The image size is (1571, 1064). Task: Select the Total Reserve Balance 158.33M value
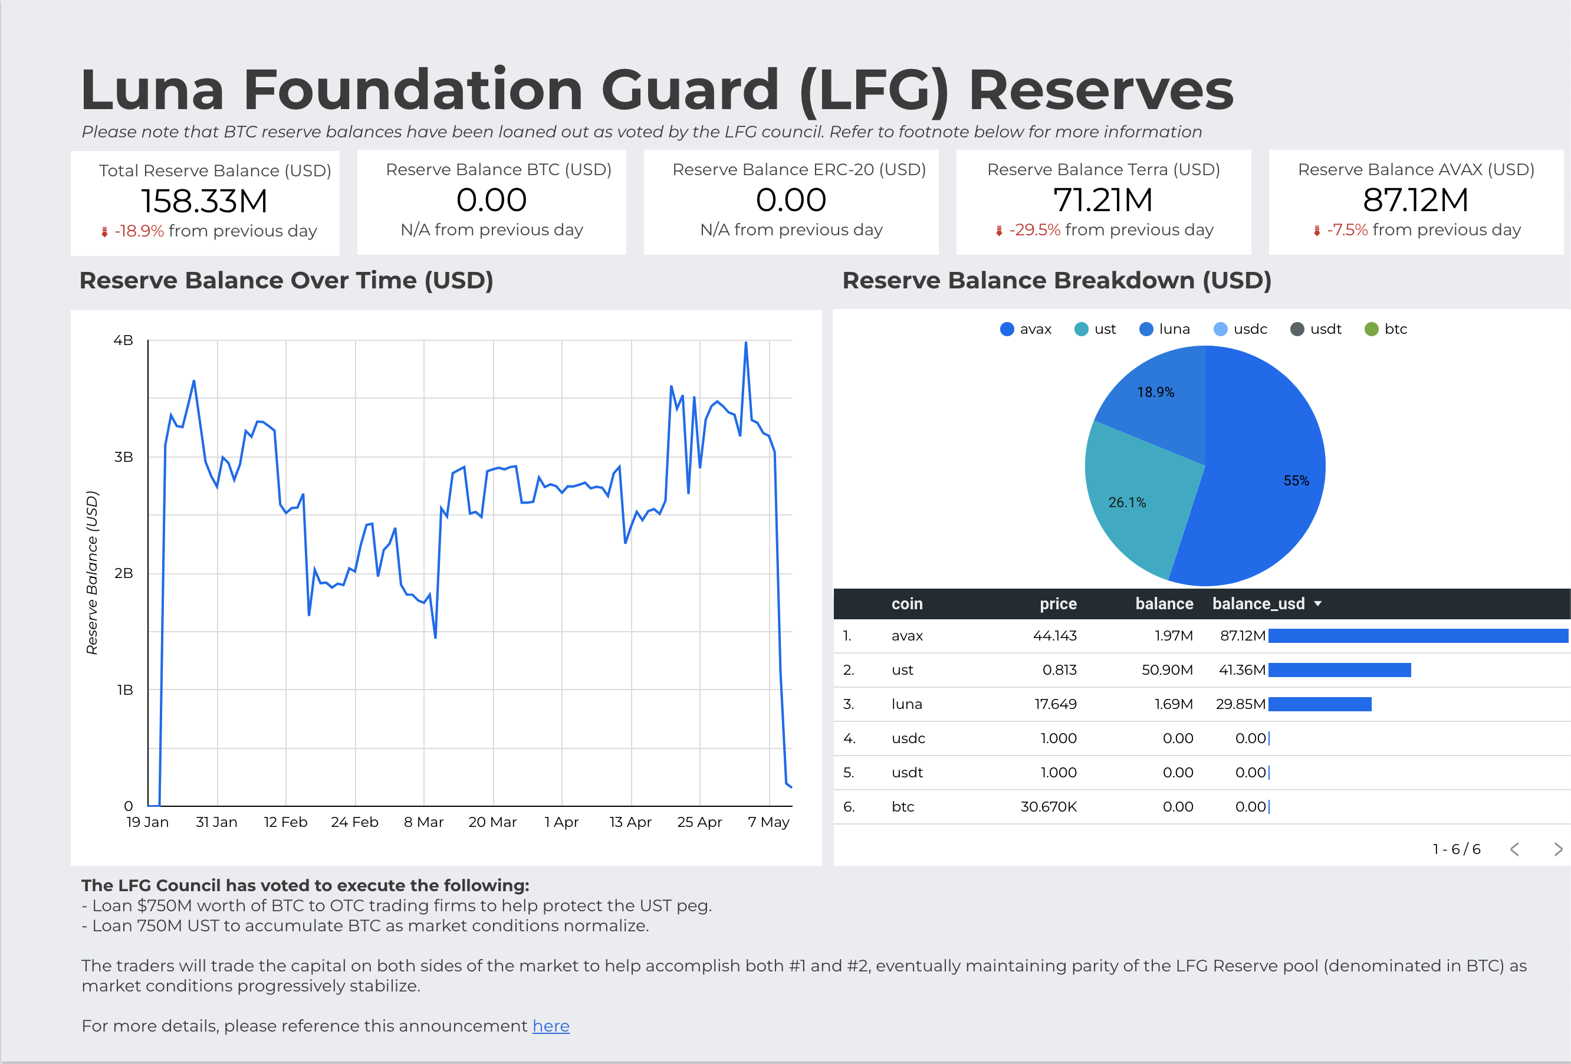coord(204,201)
